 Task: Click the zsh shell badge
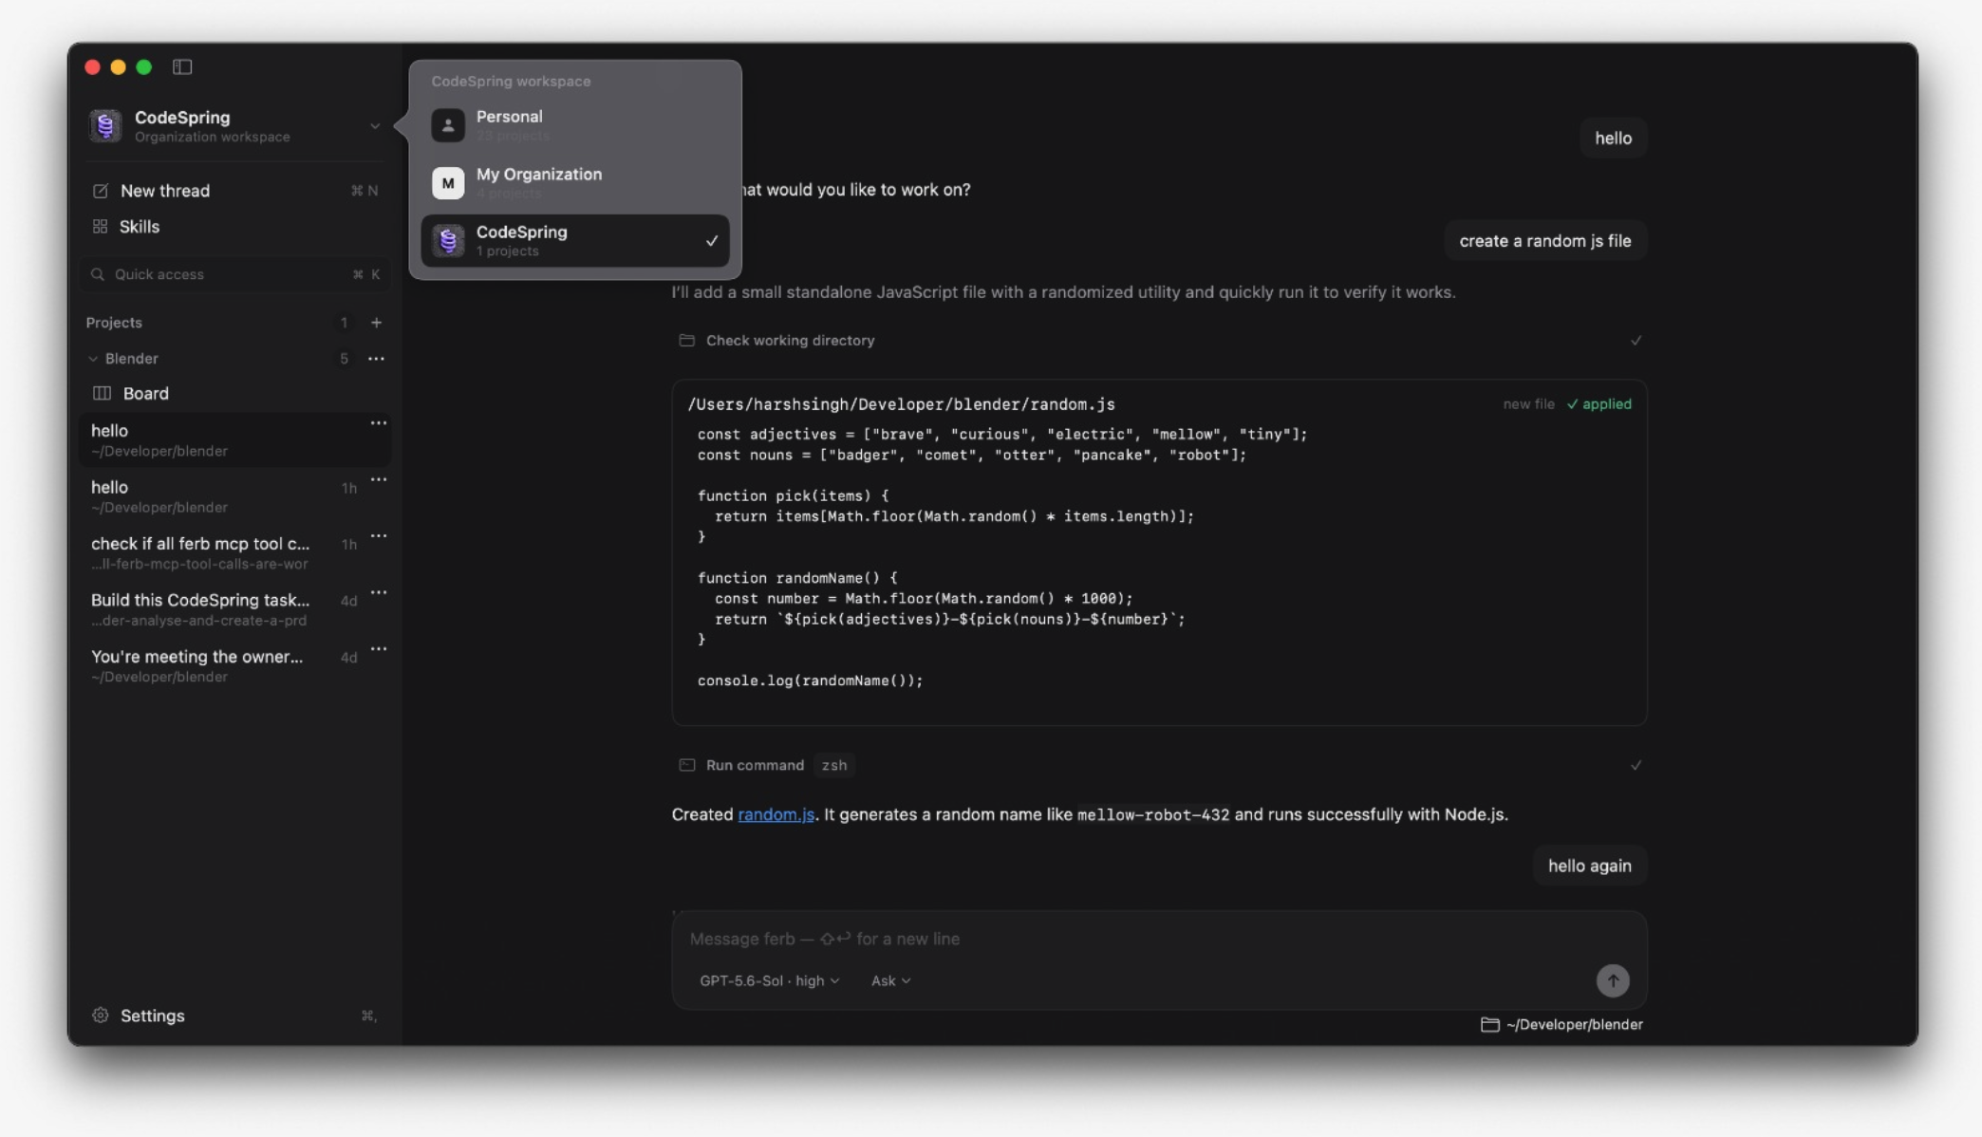point(834,765)
